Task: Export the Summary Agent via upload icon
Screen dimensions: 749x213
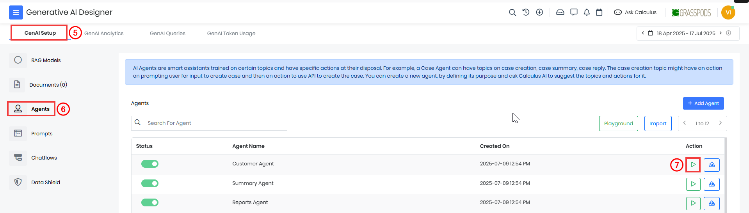Action: (712, 184)
